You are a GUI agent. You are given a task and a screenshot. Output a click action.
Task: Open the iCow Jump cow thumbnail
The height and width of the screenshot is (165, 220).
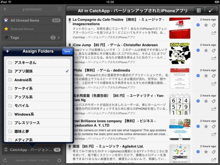click(x=180, y=54)
